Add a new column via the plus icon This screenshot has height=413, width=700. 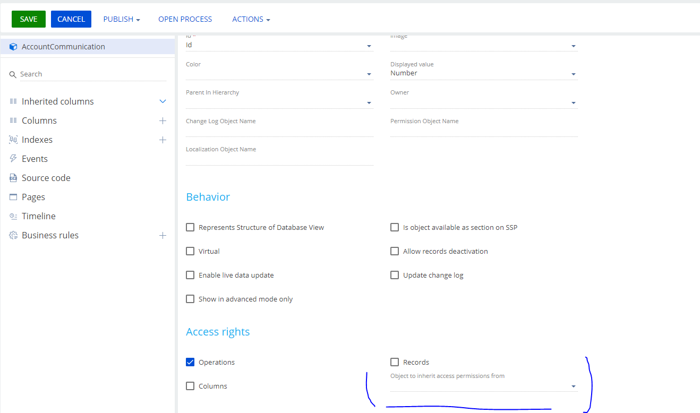[163, 121]
